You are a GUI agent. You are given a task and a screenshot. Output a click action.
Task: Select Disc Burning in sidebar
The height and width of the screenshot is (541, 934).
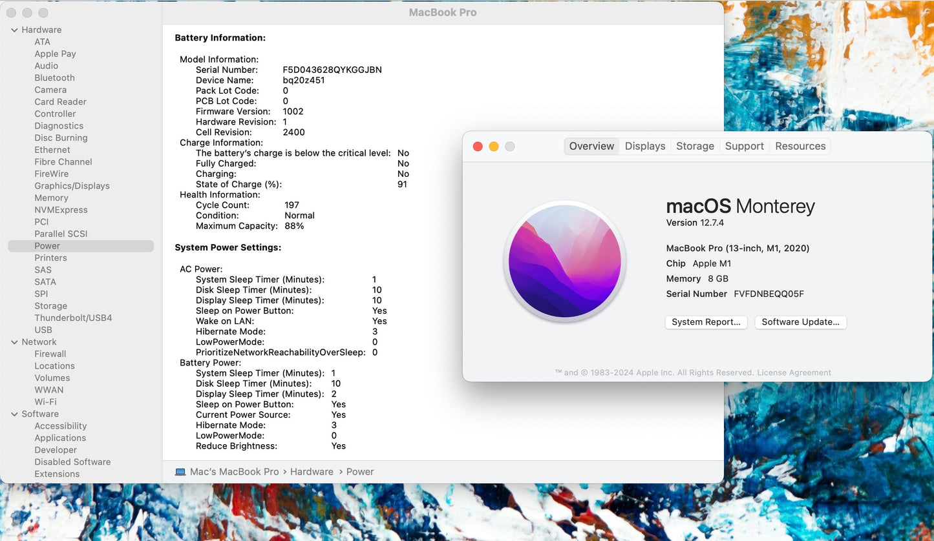pos(61,138)
